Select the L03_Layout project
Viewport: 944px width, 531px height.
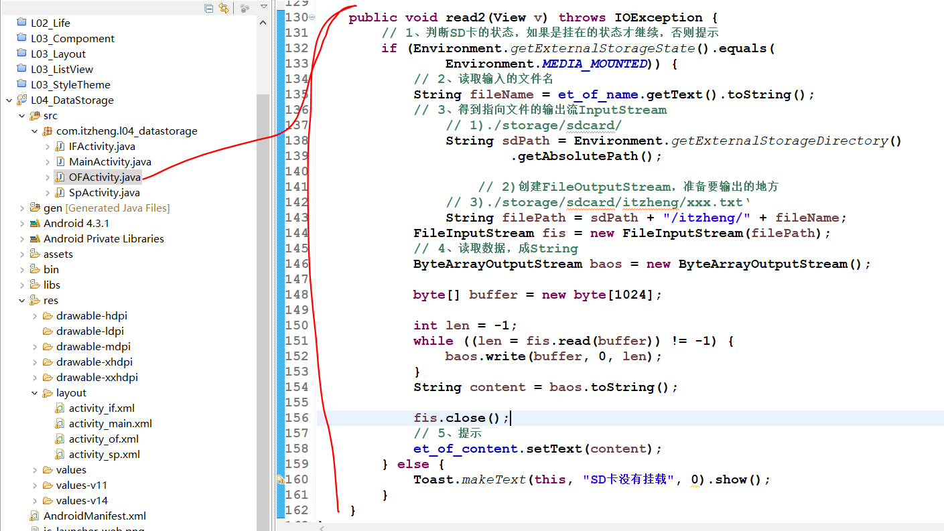pyautogui.click(x=58, y=54)
